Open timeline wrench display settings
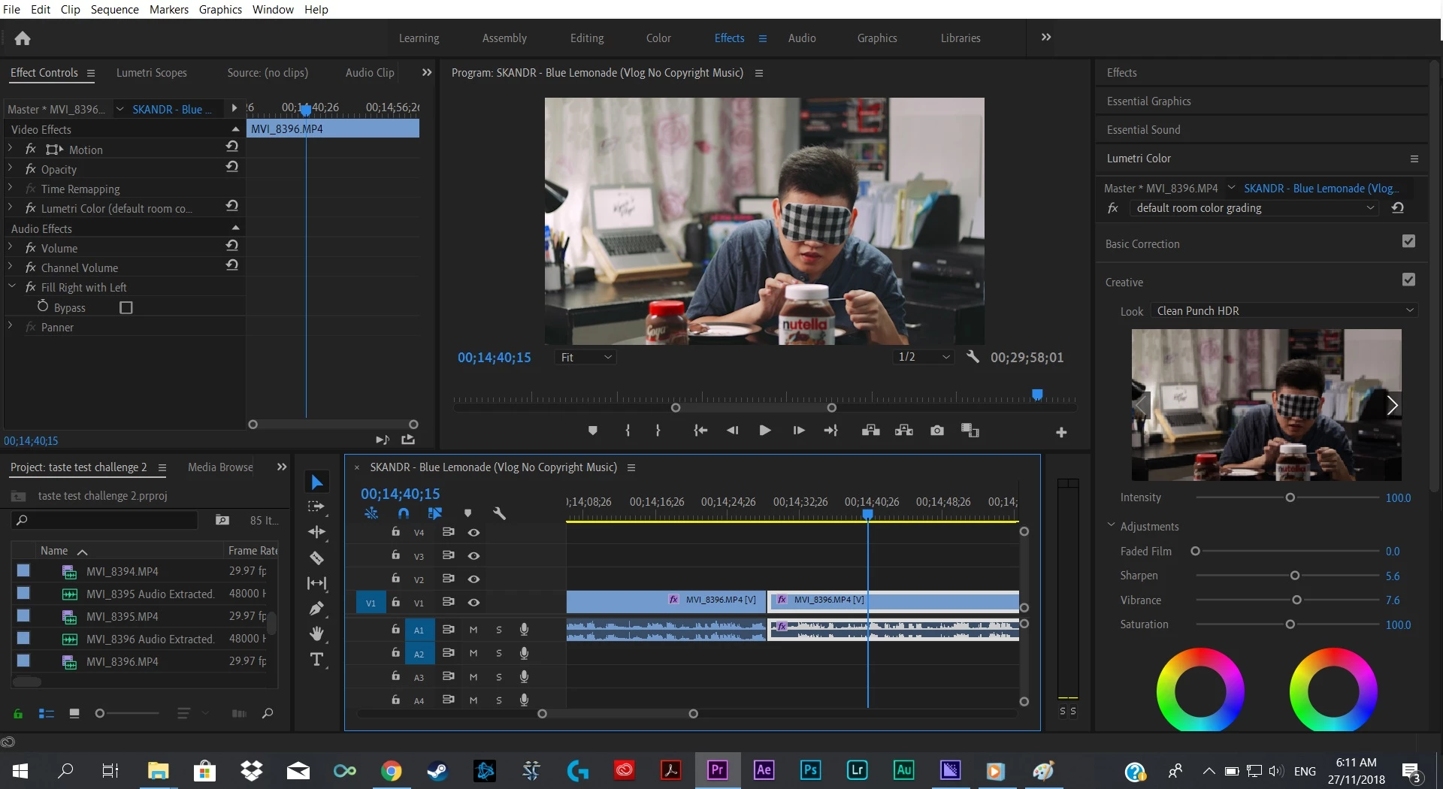 coord(499,513)
